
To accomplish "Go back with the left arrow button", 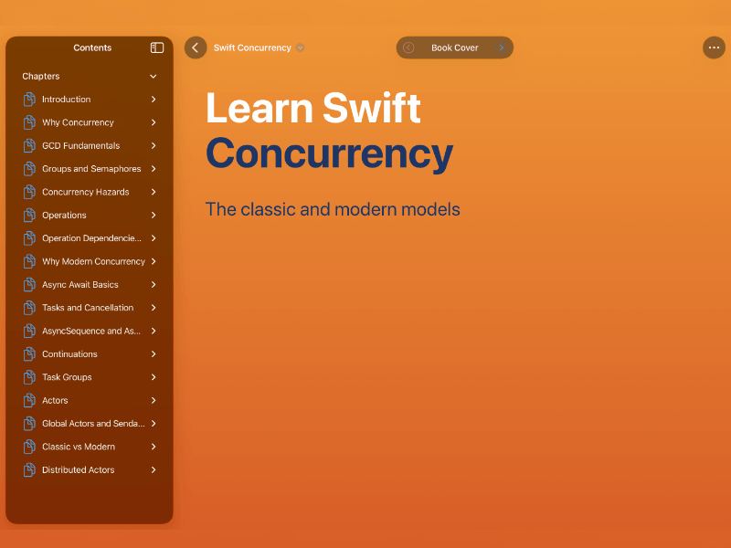I will 196,47.
